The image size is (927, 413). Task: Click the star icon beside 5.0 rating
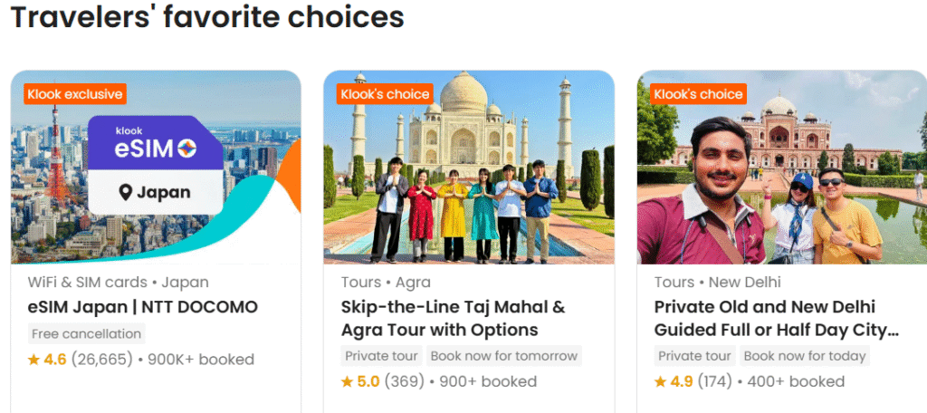pos(347,381)
